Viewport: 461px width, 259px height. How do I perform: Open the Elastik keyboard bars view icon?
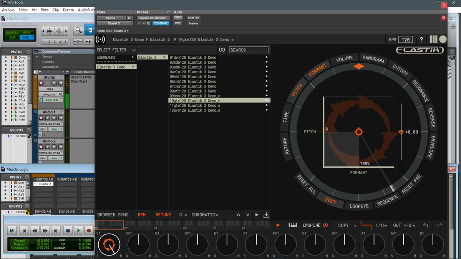tap(433, 40)
